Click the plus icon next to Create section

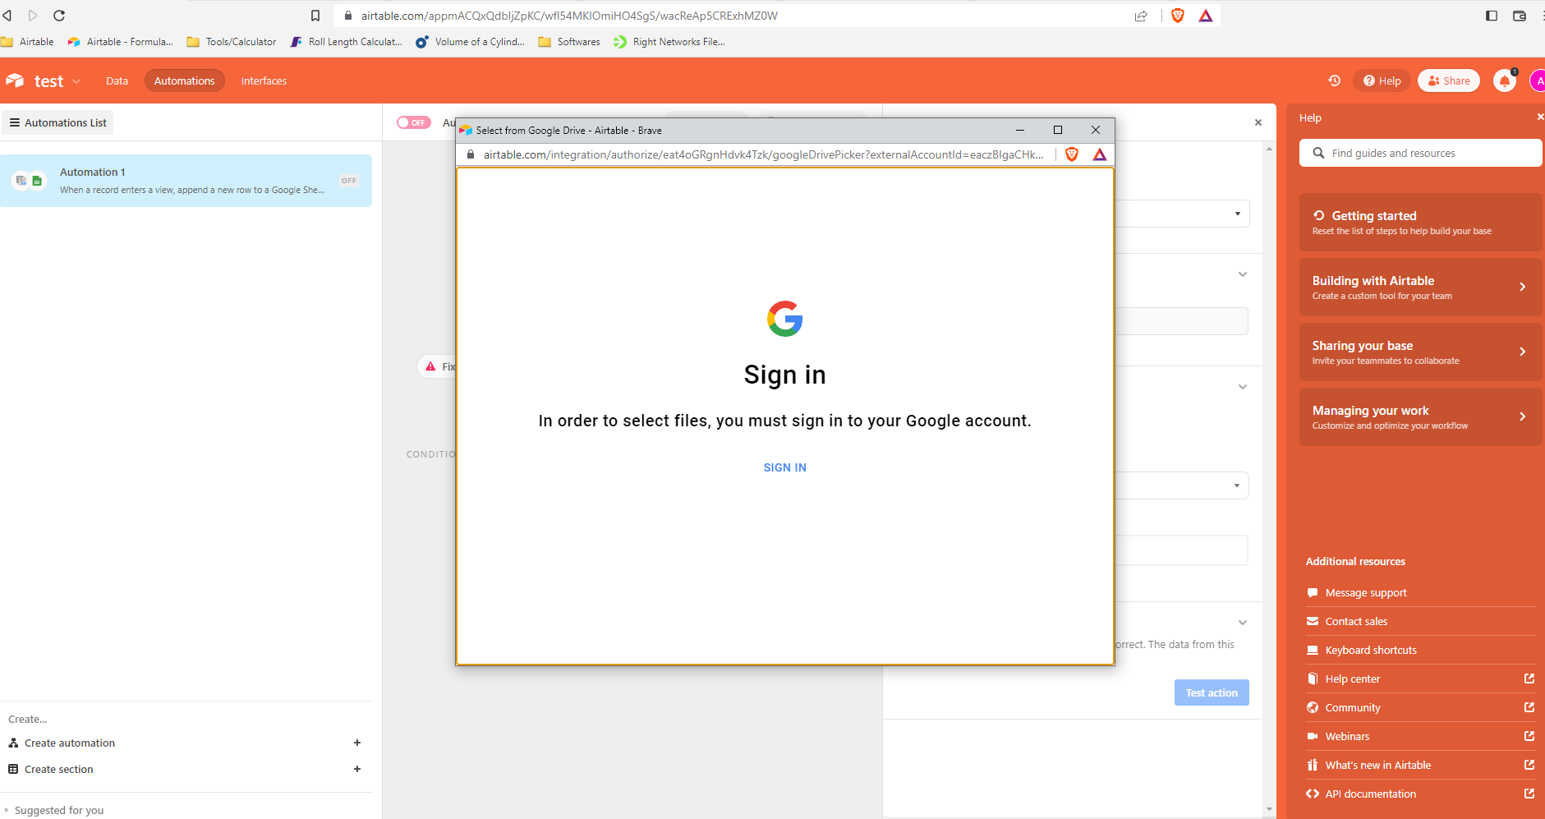pyautogui.click(x=357, y=769)
